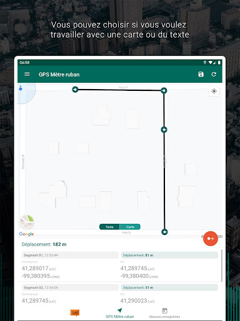Viewport: 240px width, 321px height.
Task: Select the Segment 02 header row
Action: click(70, 288)
